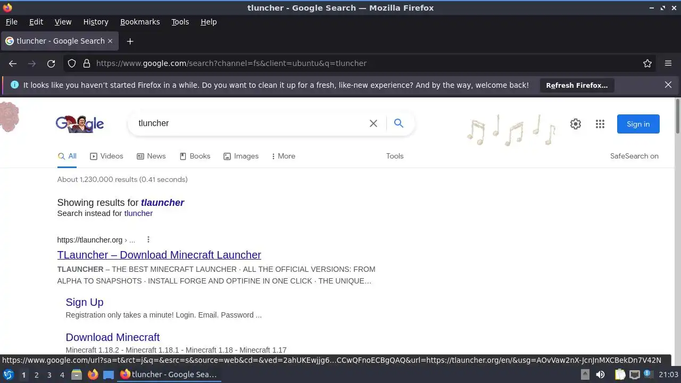Open the clipboard manager tray icon
The width and height of the screenshot is (681, 383).
click(x=620, y=374)
